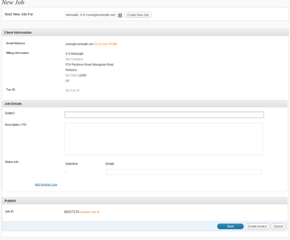Click the Set State placeholder
Viewport: 290px width, 240px height.
tap(71, 75)
